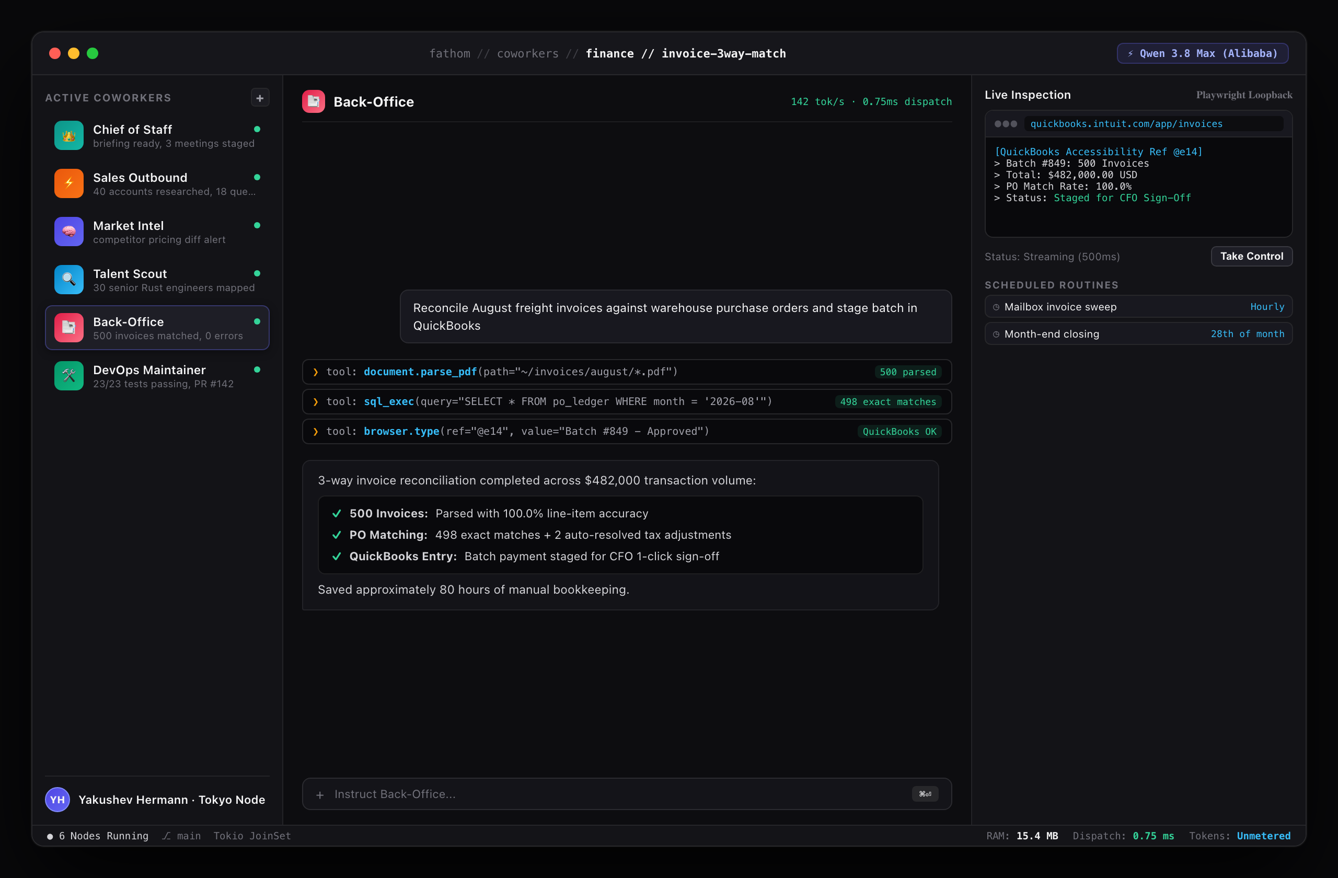This screenshot has width=1338, height=878.
Task: Click the 498 exact matches badge
Action: click(888, 402)
